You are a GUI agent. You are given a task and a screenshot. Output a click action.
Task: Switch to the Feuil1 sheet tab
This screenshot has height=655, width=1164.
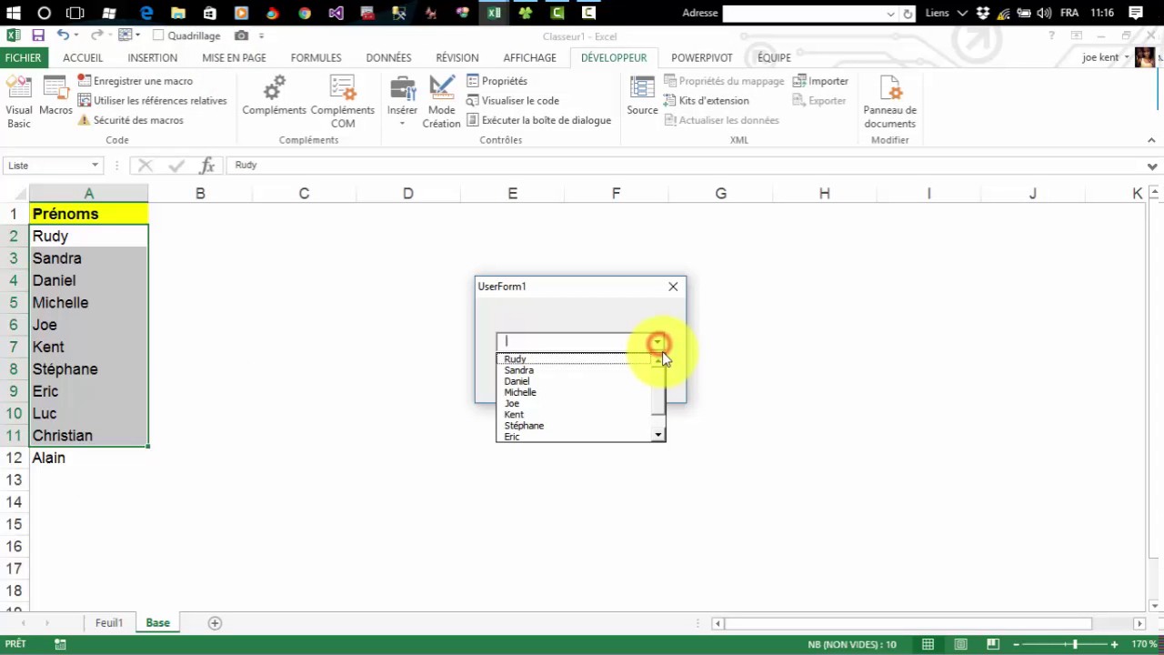tap(109, 623)
